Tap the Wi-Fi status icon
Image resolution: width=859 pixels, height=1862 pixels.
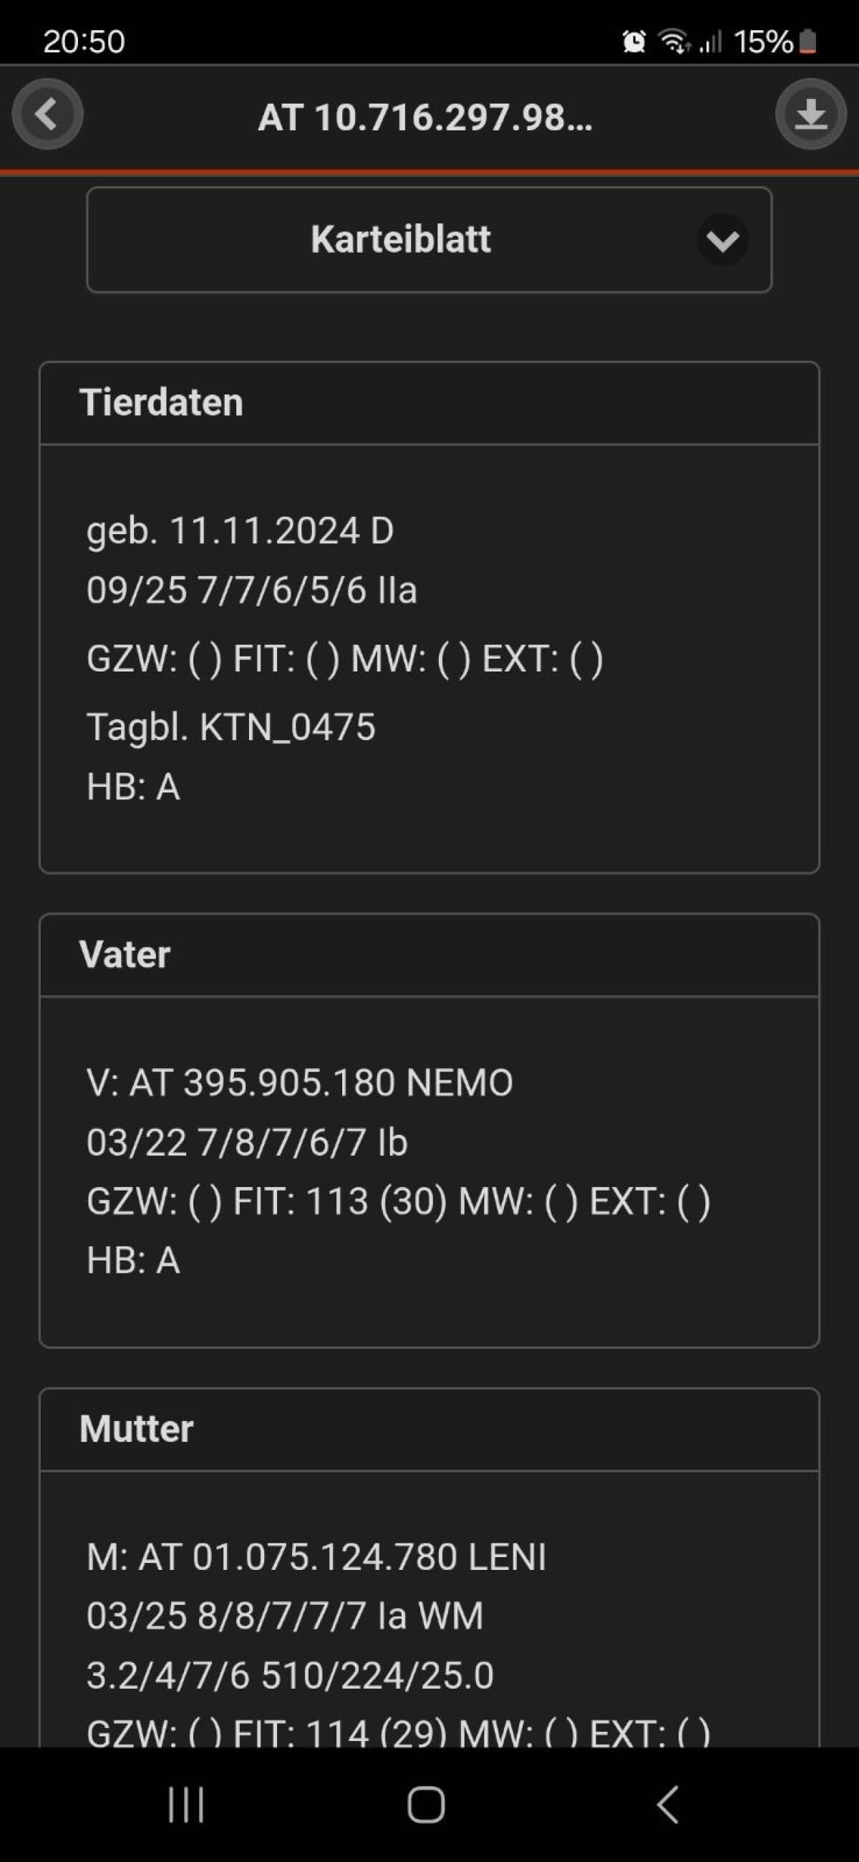[x=674, y=42]
